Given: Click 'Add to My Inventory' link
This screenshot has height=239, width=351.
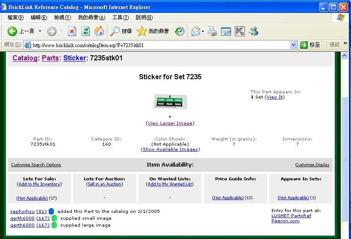Looking at the screenshot, I should (x=39, y=184).
